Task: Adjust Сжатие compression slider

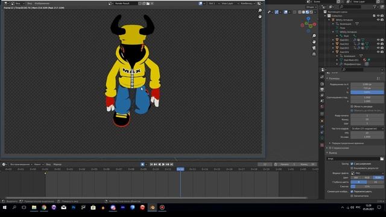Action: 367,186
